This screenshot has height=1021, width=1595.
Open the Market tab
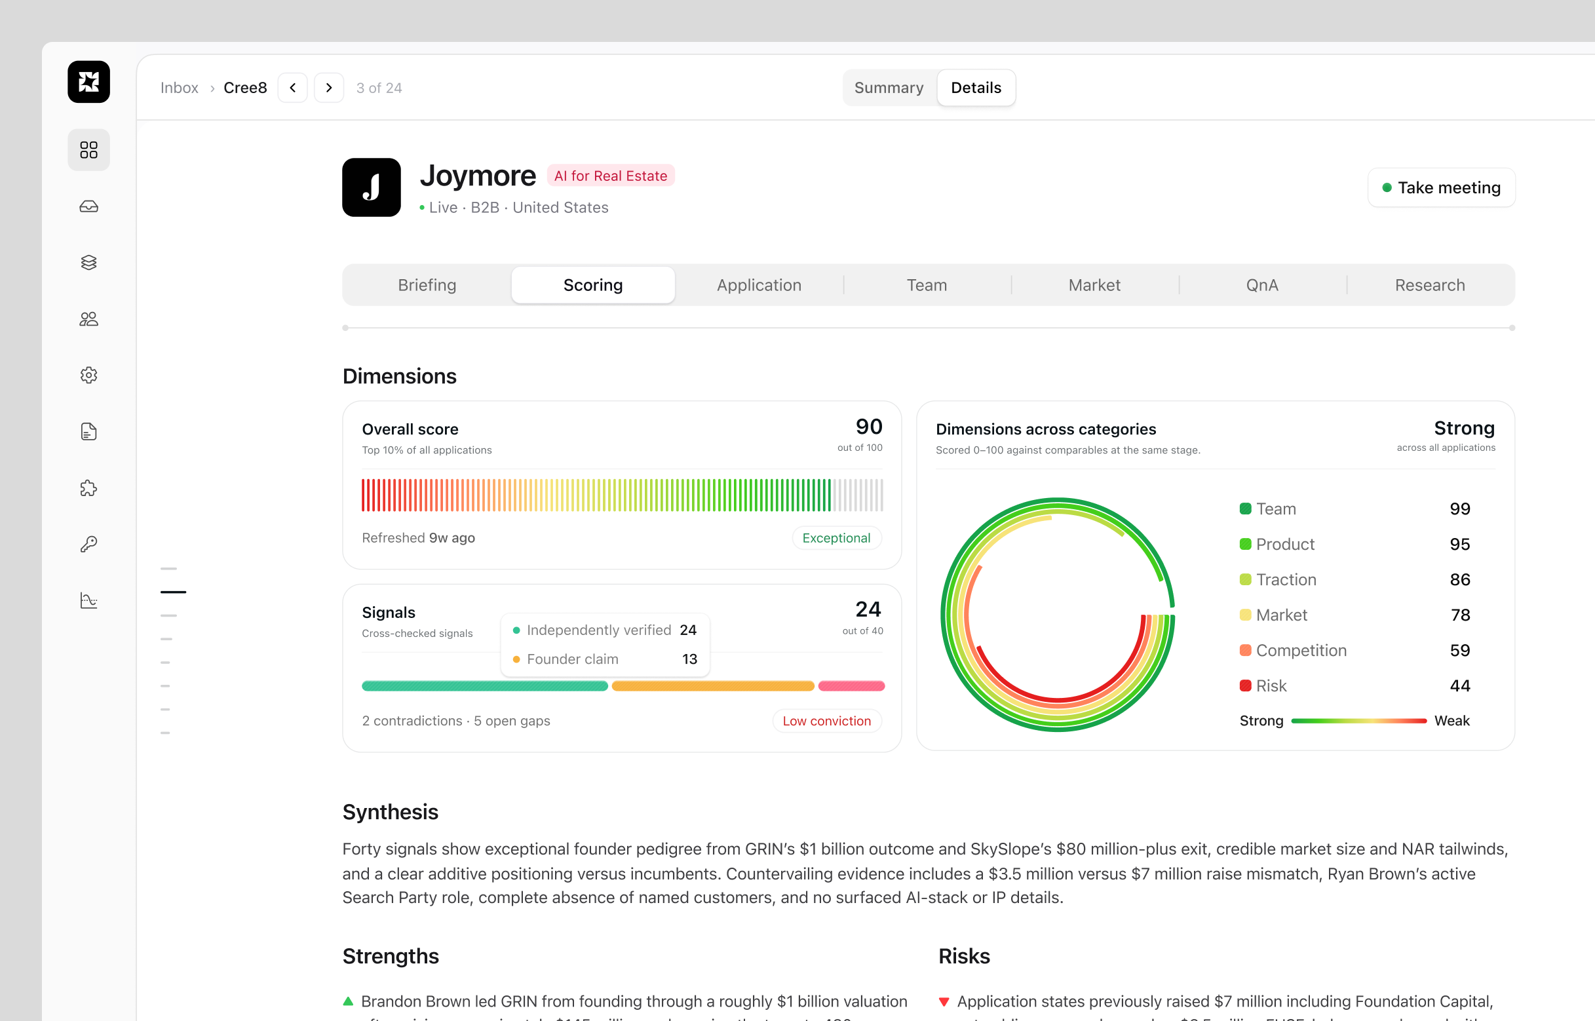pyautogui.click(x=1094, y=285)
